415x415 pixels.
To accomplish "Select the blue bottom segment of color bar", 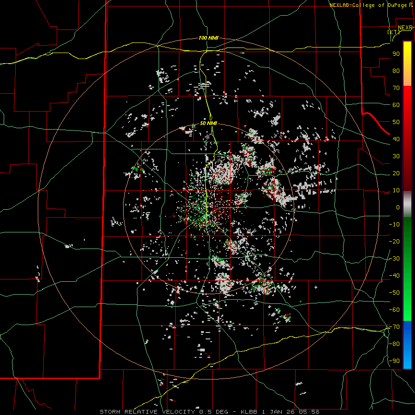I will [x=407, y=345].
